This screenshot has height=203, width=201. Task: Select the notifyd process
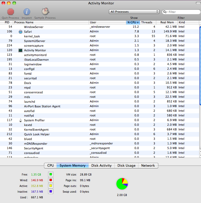[100, 115]
